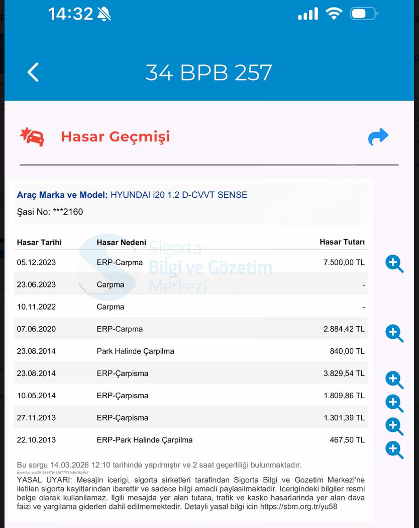Tap the Şasi No: ***2160 line

(x=50, y=212)
